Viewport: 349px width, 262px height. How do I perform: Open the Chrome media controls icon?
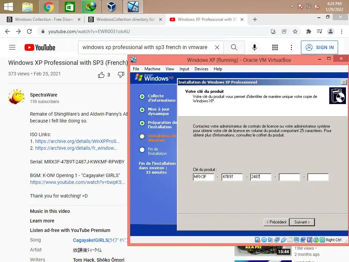(319, 31)
